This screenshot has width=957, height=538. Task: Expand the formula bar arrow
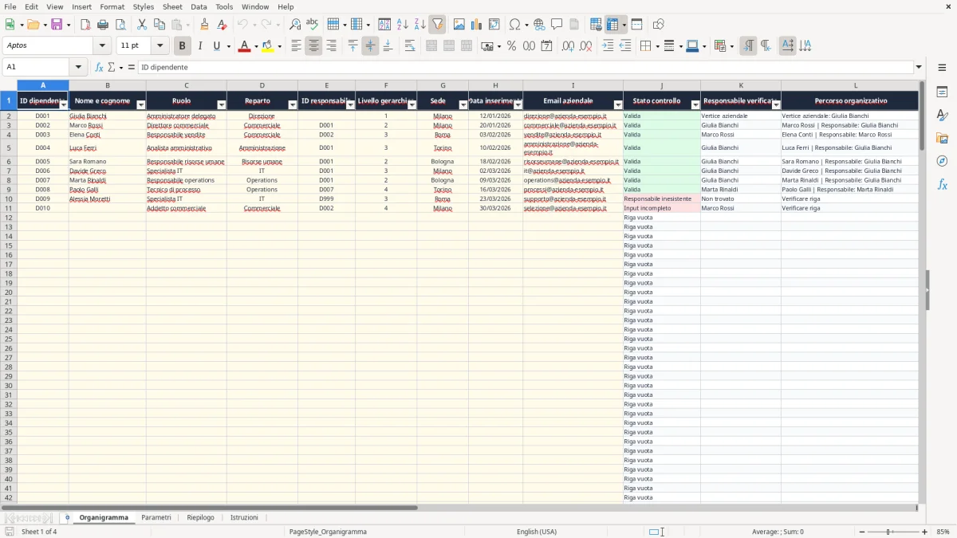pos(920,68)
